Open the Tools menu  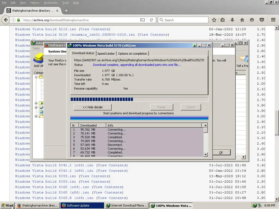[x=65, y=3]
